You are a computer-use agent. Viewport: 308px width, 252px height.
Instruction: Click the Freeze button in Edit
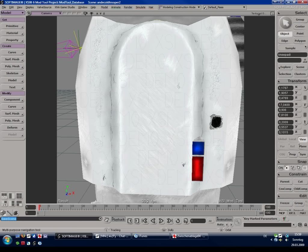[x=285, y=203]
